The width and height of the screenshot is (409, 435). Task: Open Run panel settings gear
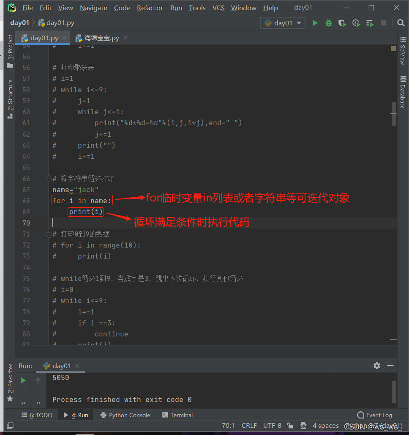[376, 366]
